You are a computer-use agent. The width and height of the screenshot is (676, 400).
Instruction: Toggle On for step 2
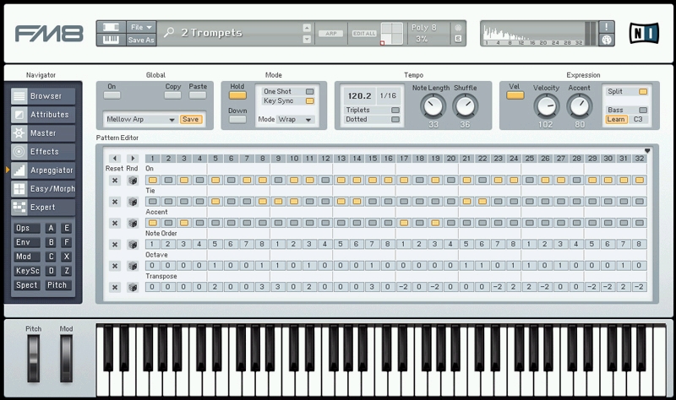(168, 180)
